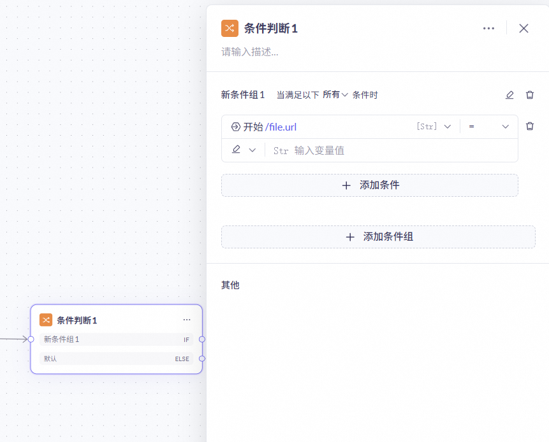Click the 新条件组1 group name label
This screenshot has width=549, height=442.
coord(243,95)
